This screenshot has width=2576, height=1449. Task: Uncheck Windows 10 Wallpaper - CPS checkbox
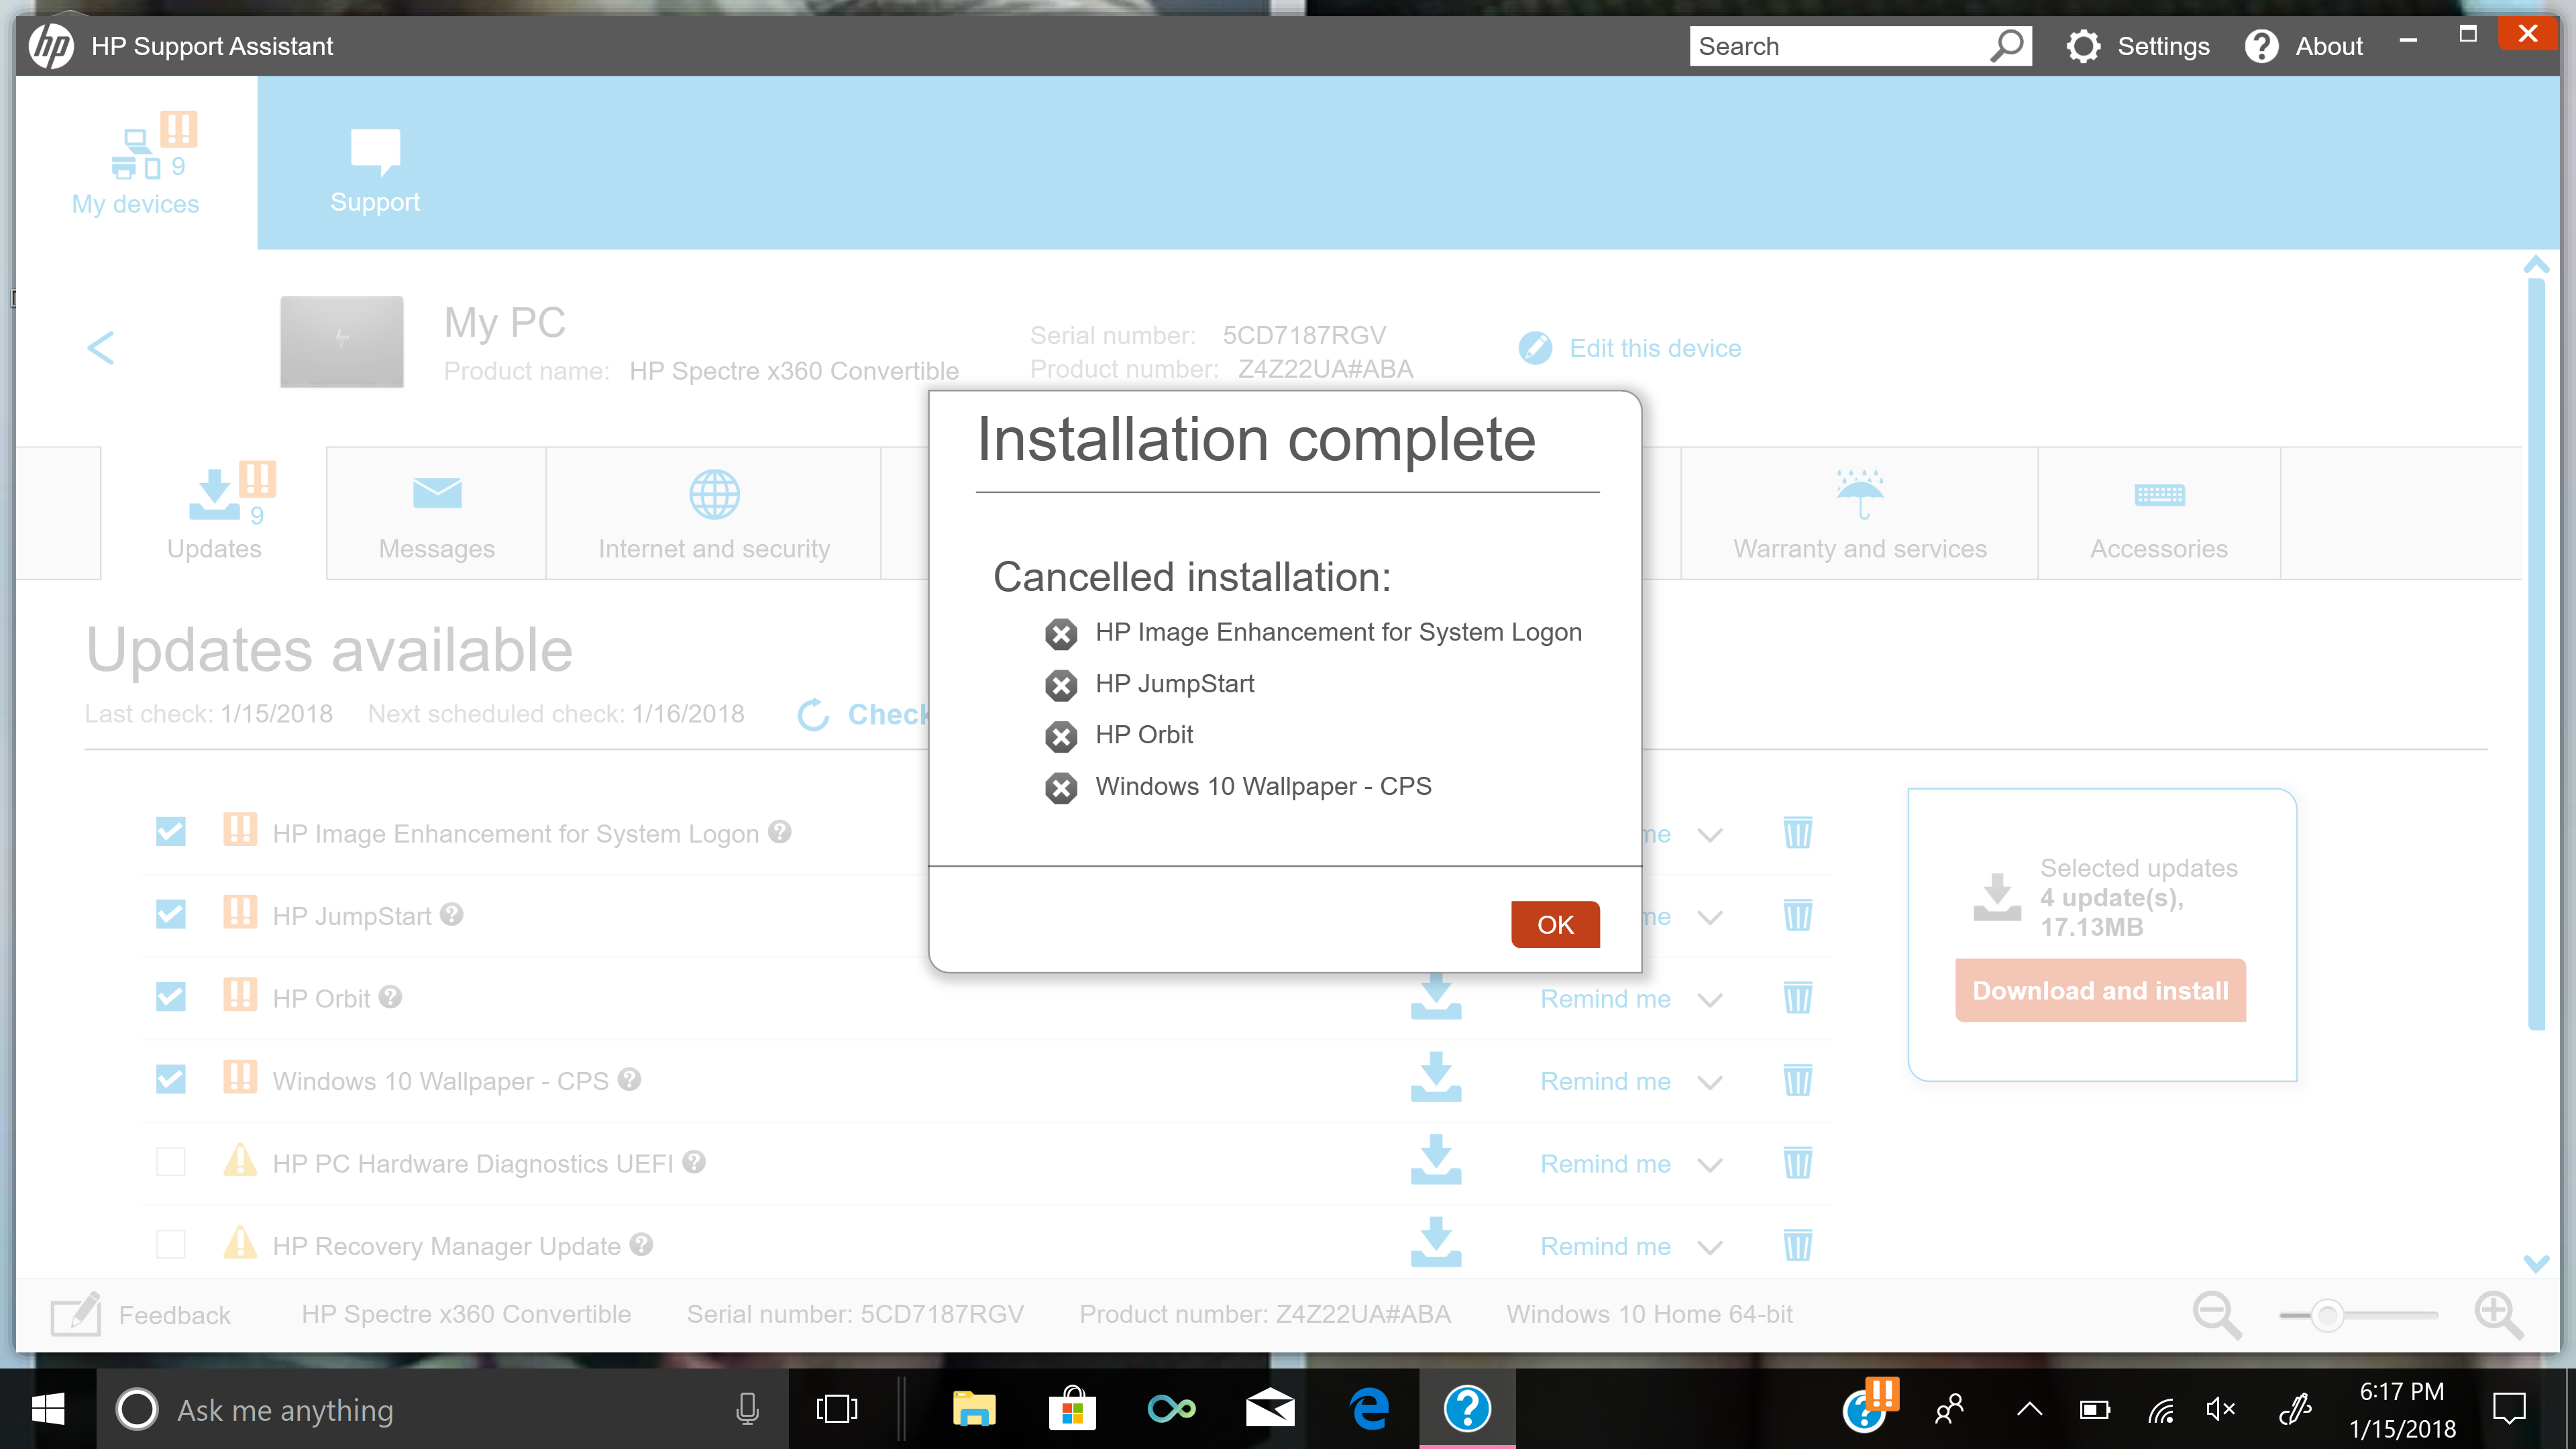[171, 1079]
